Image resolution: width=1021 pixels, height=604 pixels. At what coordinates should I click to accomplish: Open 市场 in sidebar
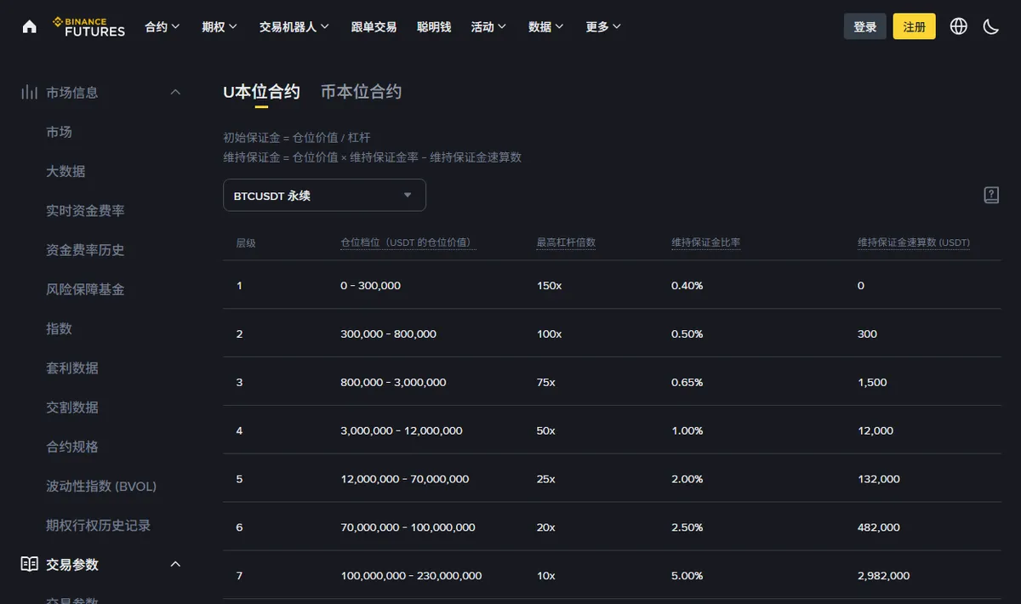tap(59, 132)
